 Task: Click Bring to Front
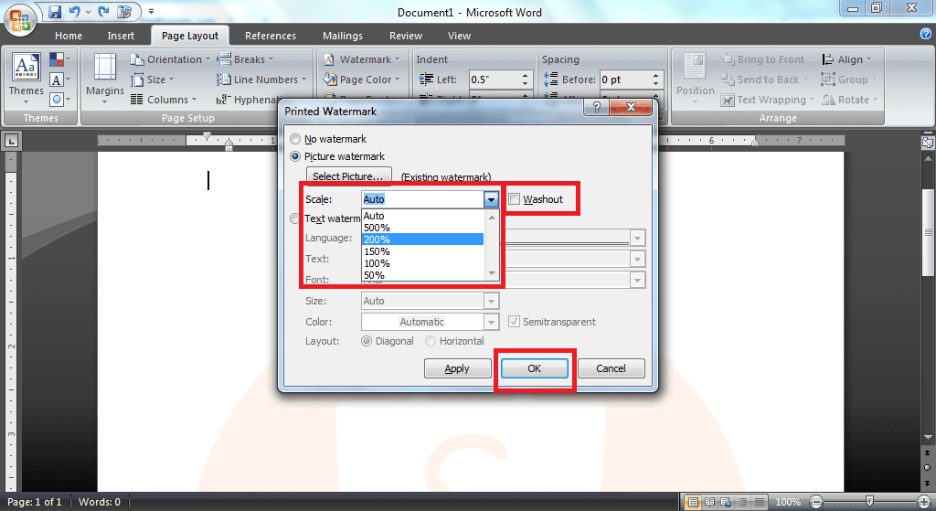coord(767,59)
